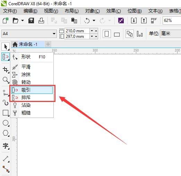Screen dimensions: 181x176
Task: Choose the 涂抹 smear tool
Action: tap(32, 74)
